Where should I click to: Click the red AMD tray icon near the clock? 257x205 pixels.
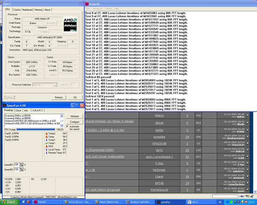point(245,202)
